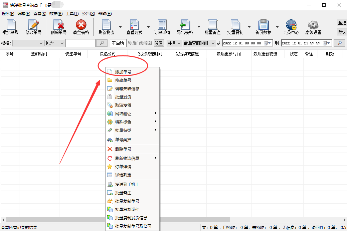Choose 修改单号 in the context menu
This screenshot has height=231, width=347.
tap(133, 80)
